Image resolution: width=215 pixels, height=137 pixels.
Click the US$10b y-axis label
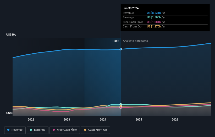pyautogui.click(x=11, y=35)
